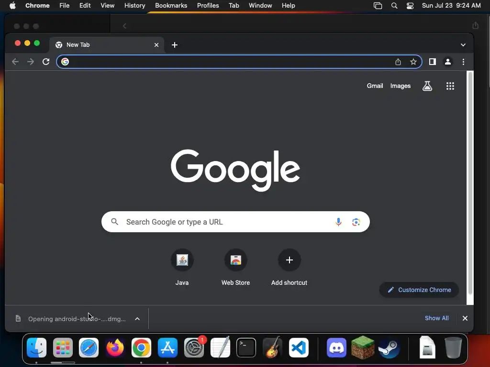
Task: Expand the tab search chevron
Action: click(x=463, y=45)
